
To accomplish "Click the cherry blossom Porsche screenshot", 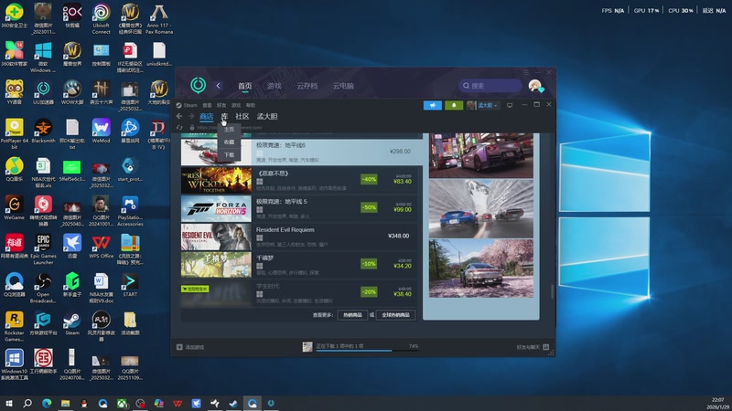I will pyautogui.click(x=481, y=269).
